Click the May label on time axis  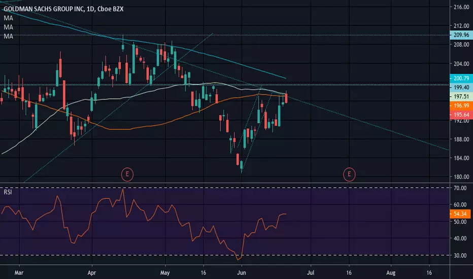click(x=165, y=273)
